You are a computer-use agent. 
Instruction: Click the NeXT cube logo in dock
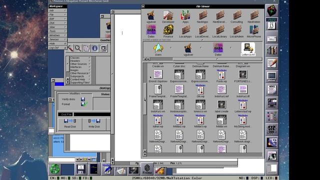pos(271,10)
